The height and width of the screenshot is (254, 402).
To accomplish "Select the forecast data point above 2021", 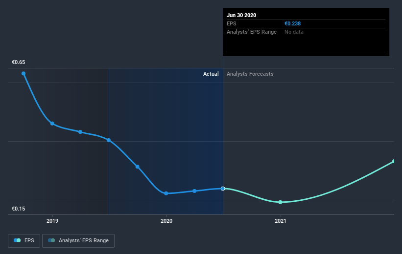I will click(x=280, y=202).
